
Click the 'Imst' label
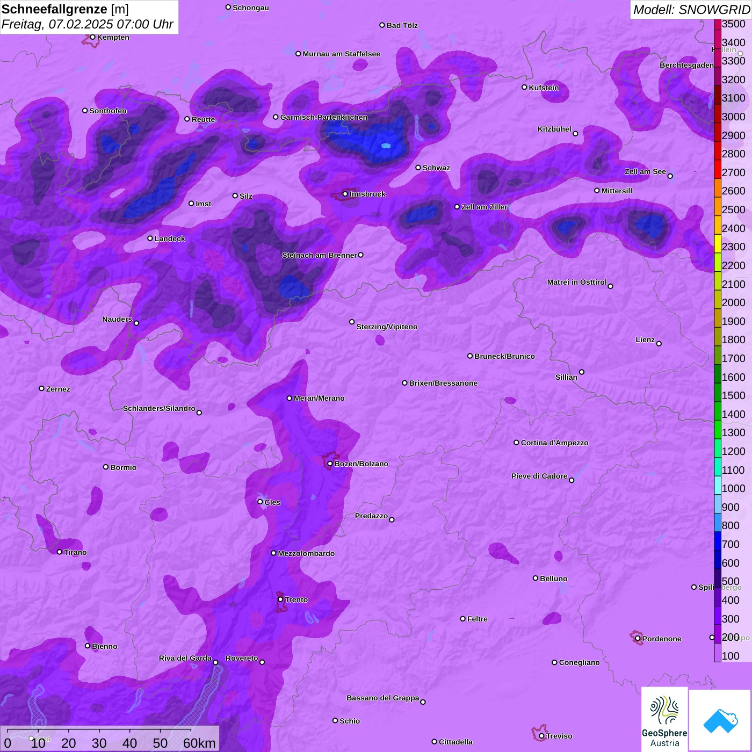click(x=203, y=204)
